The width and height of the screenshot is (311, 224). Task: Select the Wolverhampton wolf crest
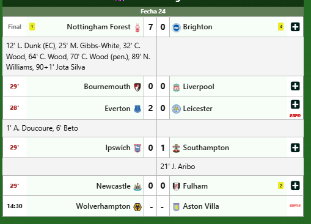(x=137, y=207)
